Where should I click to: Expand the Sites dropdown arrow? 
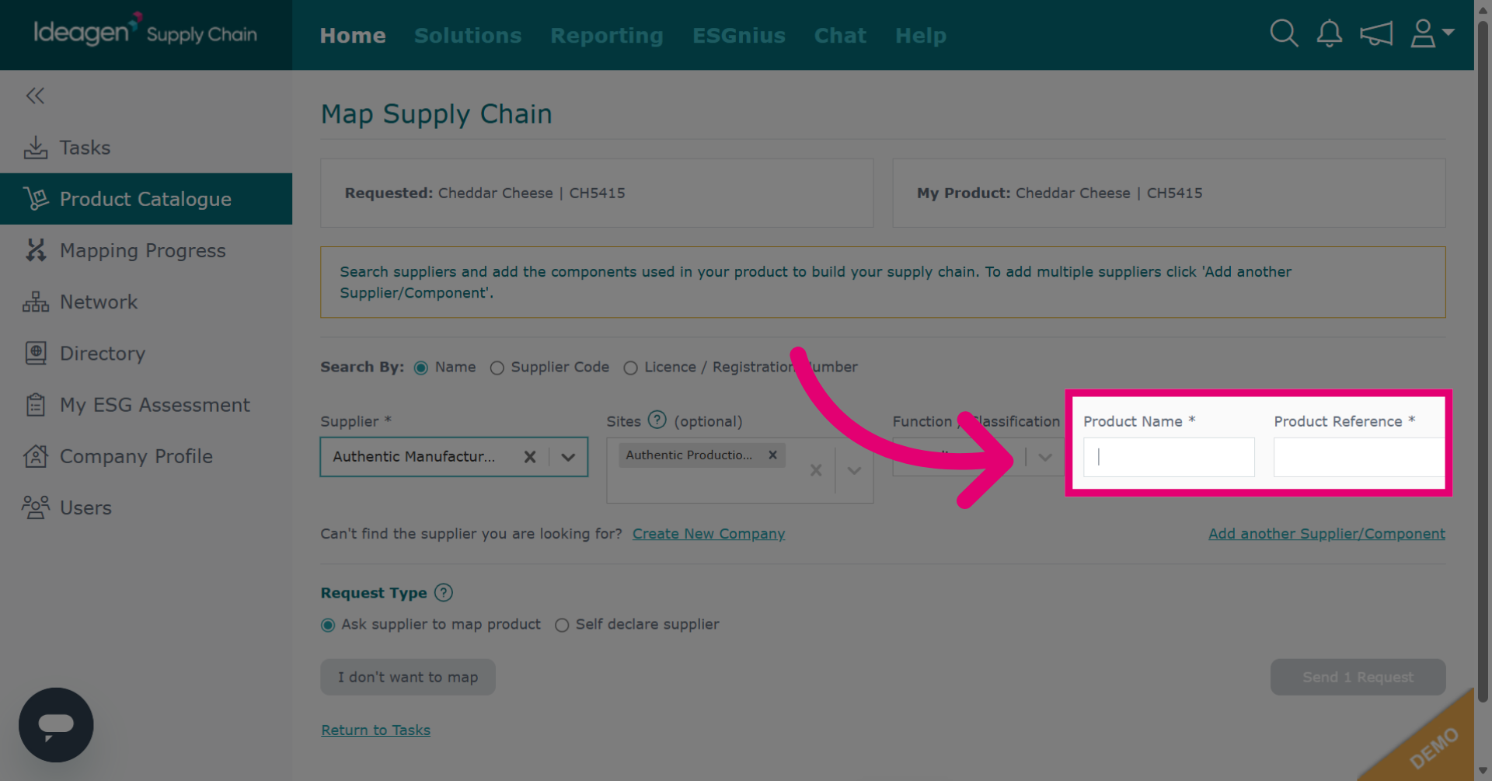pos(854,470)
